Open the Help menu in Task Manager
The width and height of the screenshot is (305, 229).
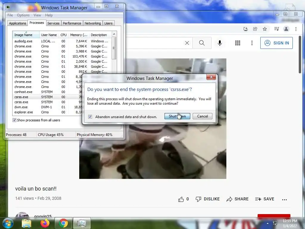click(49, 15)
